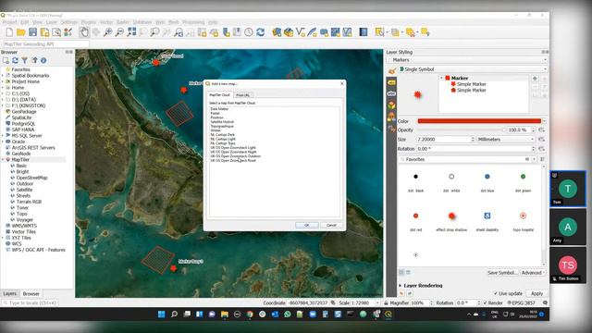Viewport: 592px width, 333px height.
Task: Click the Add Vector Layer 'V' icon
Action: pyautogui.click(x=301, y=32)
